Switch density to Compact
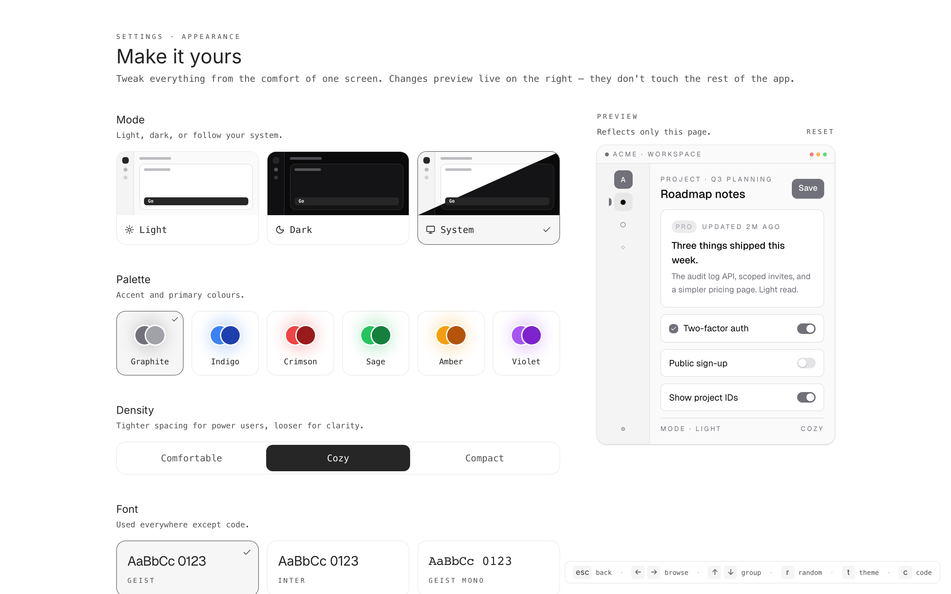951x594 pixels. (484, 458)
